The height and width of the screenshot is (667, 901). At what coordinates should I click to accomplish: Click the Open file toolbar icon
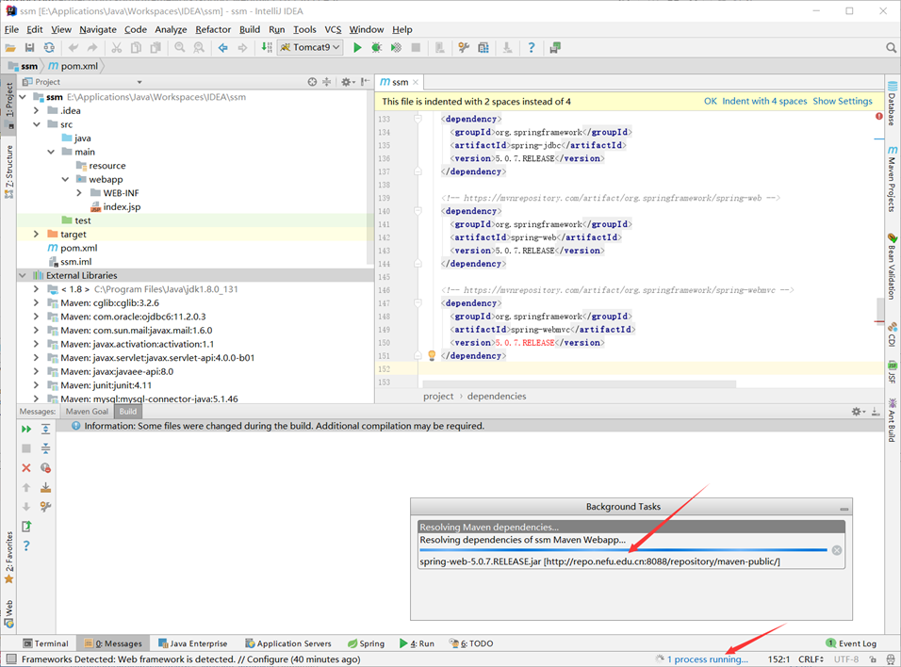click(x=10, y=48)
